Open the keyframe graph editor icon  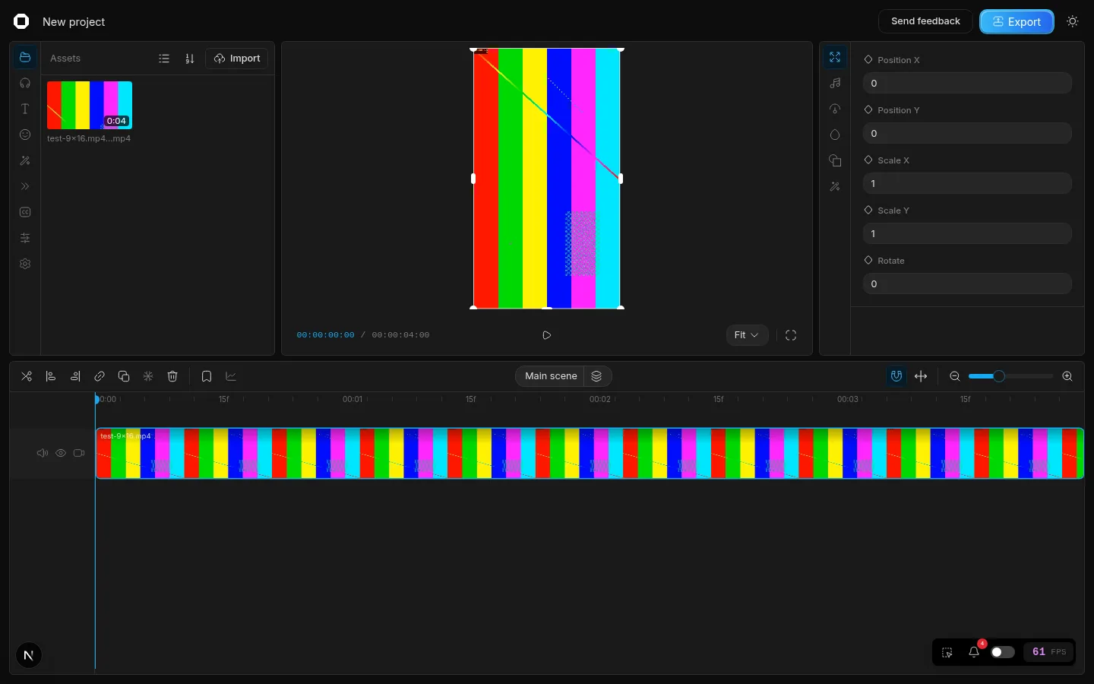pyautogui.click(x=231, y=376)
